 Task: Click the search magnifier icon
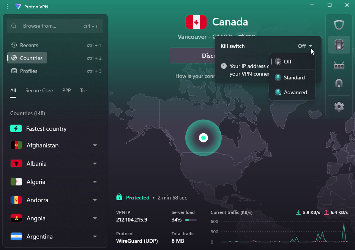[14, 26]
